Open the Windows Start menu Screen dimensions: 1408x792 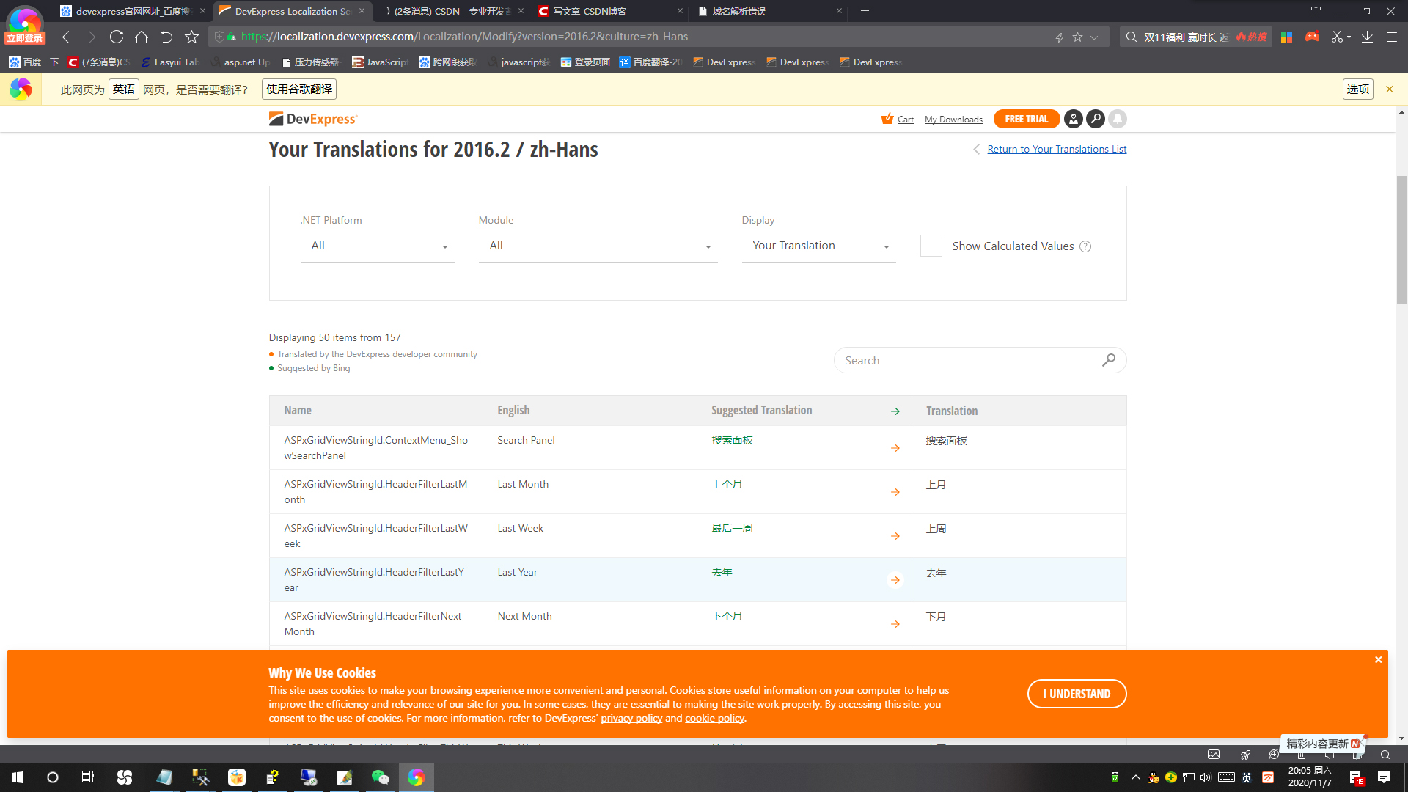pyautogui.click(x=18, y=777)
